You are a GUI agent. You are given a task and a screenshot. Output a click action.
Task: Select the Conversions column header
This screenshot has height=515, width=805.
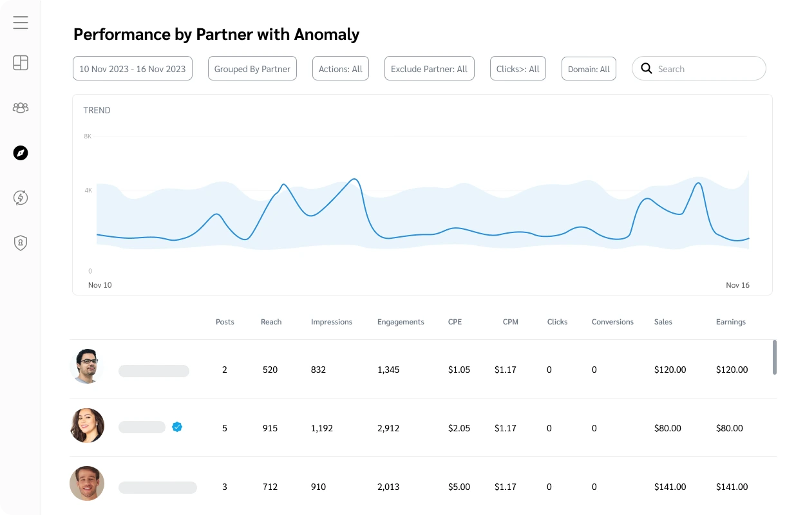point(612,322)
